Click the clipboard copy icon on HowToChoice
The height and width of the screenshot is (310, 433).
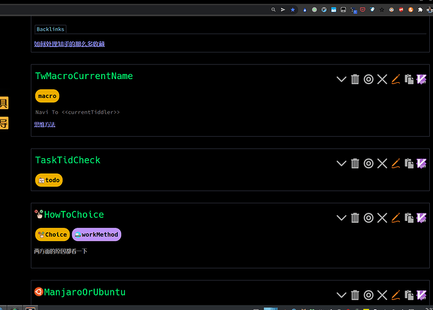(x=409, y=218)
